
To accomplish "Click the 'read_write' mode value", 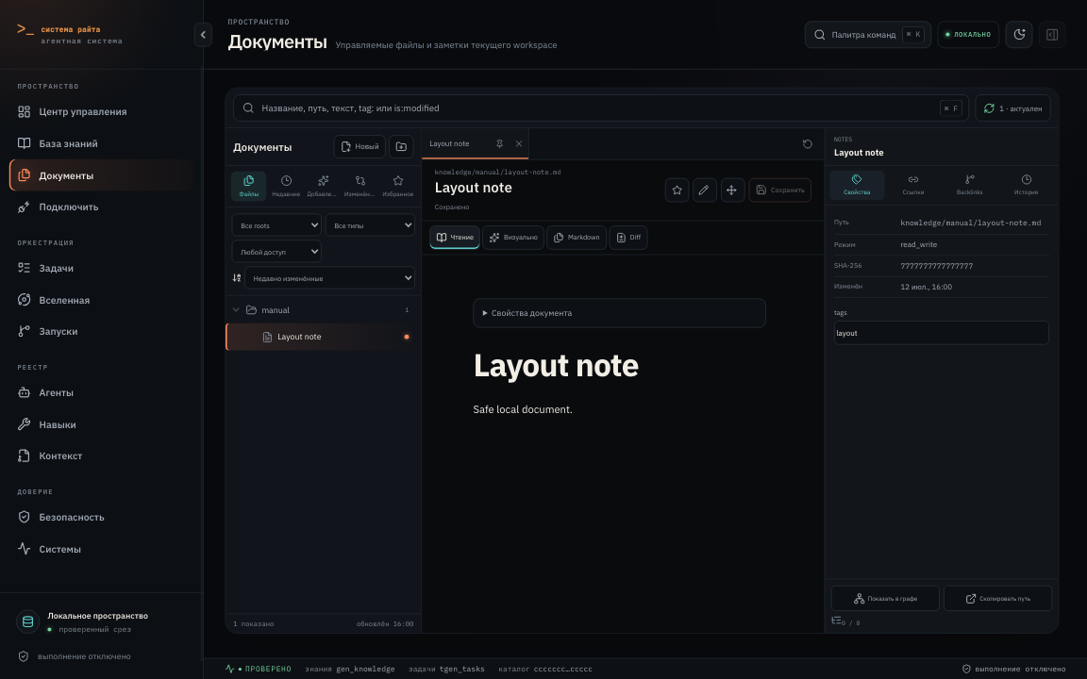I will (x=918, y=244).
